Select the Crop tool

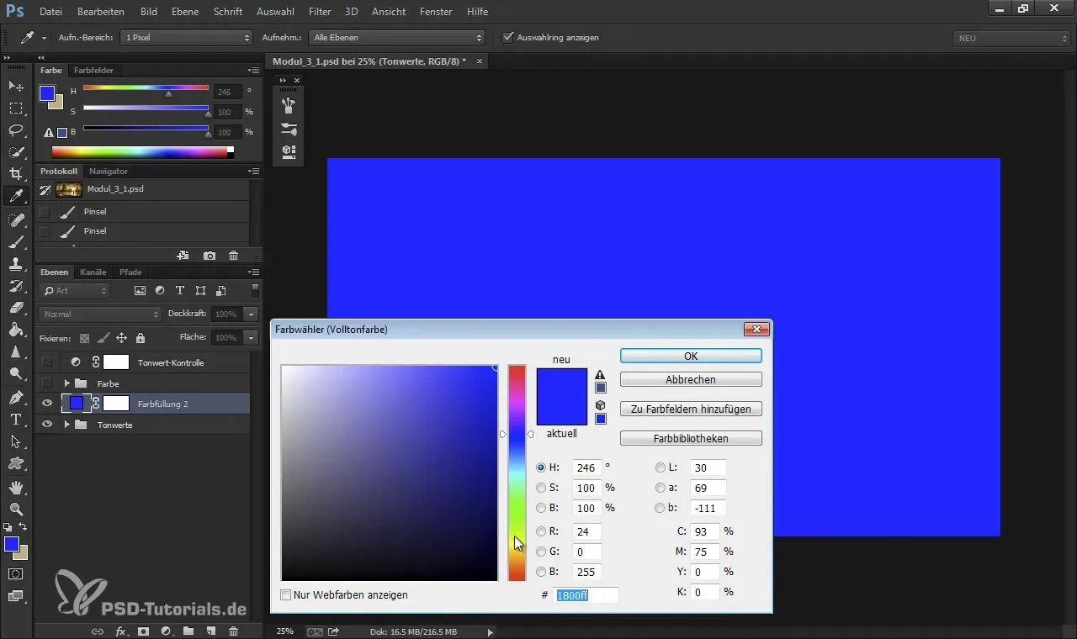pyautogui.click(x=16, y=173)
